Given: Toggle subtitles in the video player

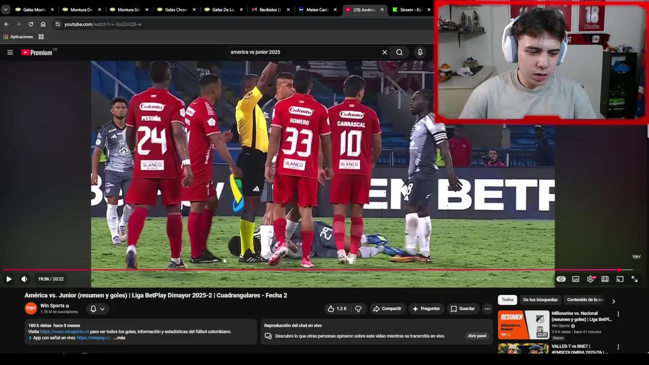Looking at the screenshot, I should tap(575, 279).
